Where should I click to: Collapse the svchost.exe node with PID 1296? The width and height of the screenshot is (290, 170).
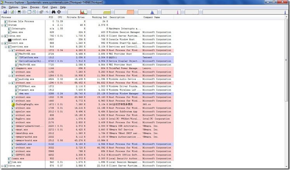point(9,83)
